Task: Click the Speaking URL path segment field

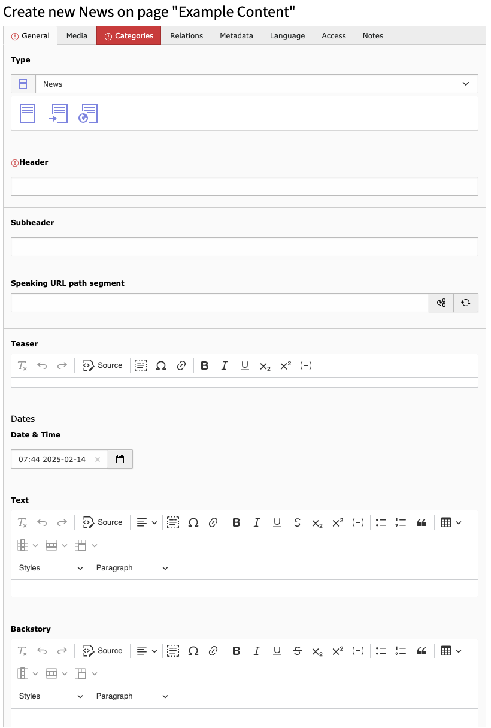Action: (220, 303)
